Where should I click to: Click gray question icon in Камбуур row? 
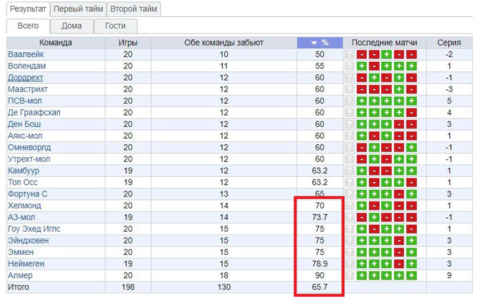(350, 171)
